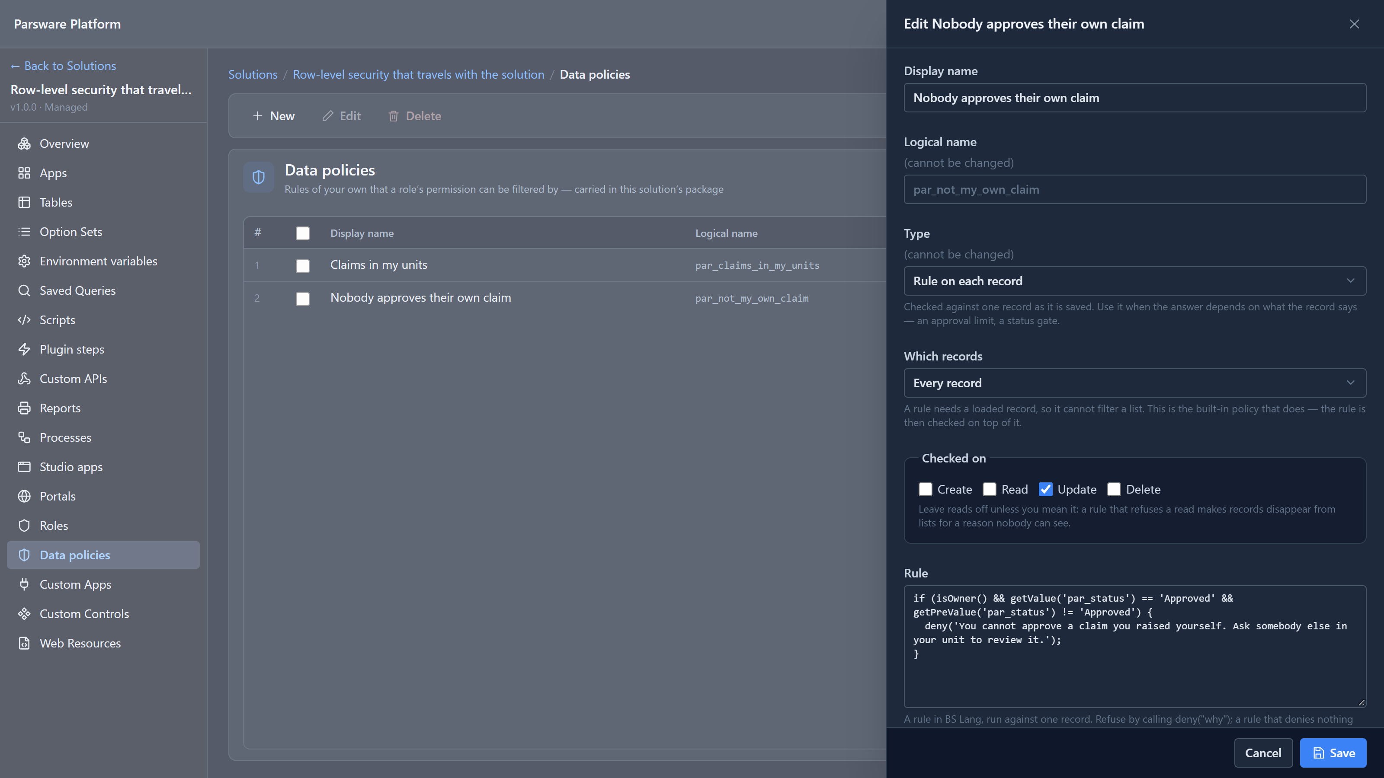Go Back to Solutions link

point(64,66)
